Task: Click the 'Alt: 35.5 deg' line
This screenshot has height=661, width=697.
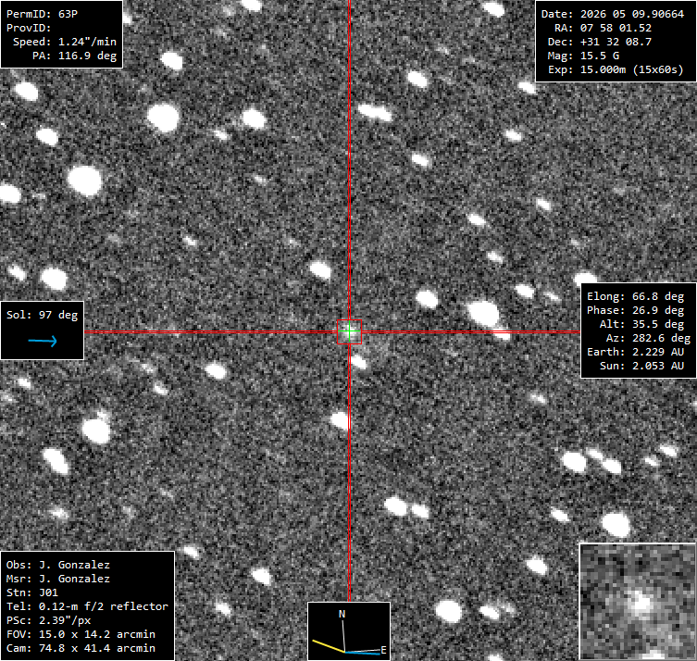Action: coord(641,324)
